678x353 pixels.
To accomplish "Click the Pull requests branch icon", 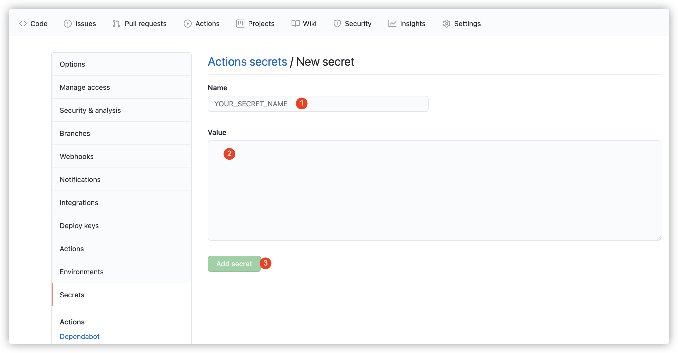I will pos(116,24).
